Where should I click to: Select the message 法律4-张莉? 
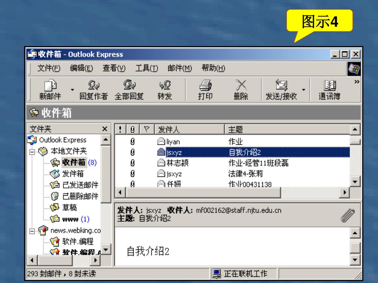pyautogui.click(x=233, y=174)
